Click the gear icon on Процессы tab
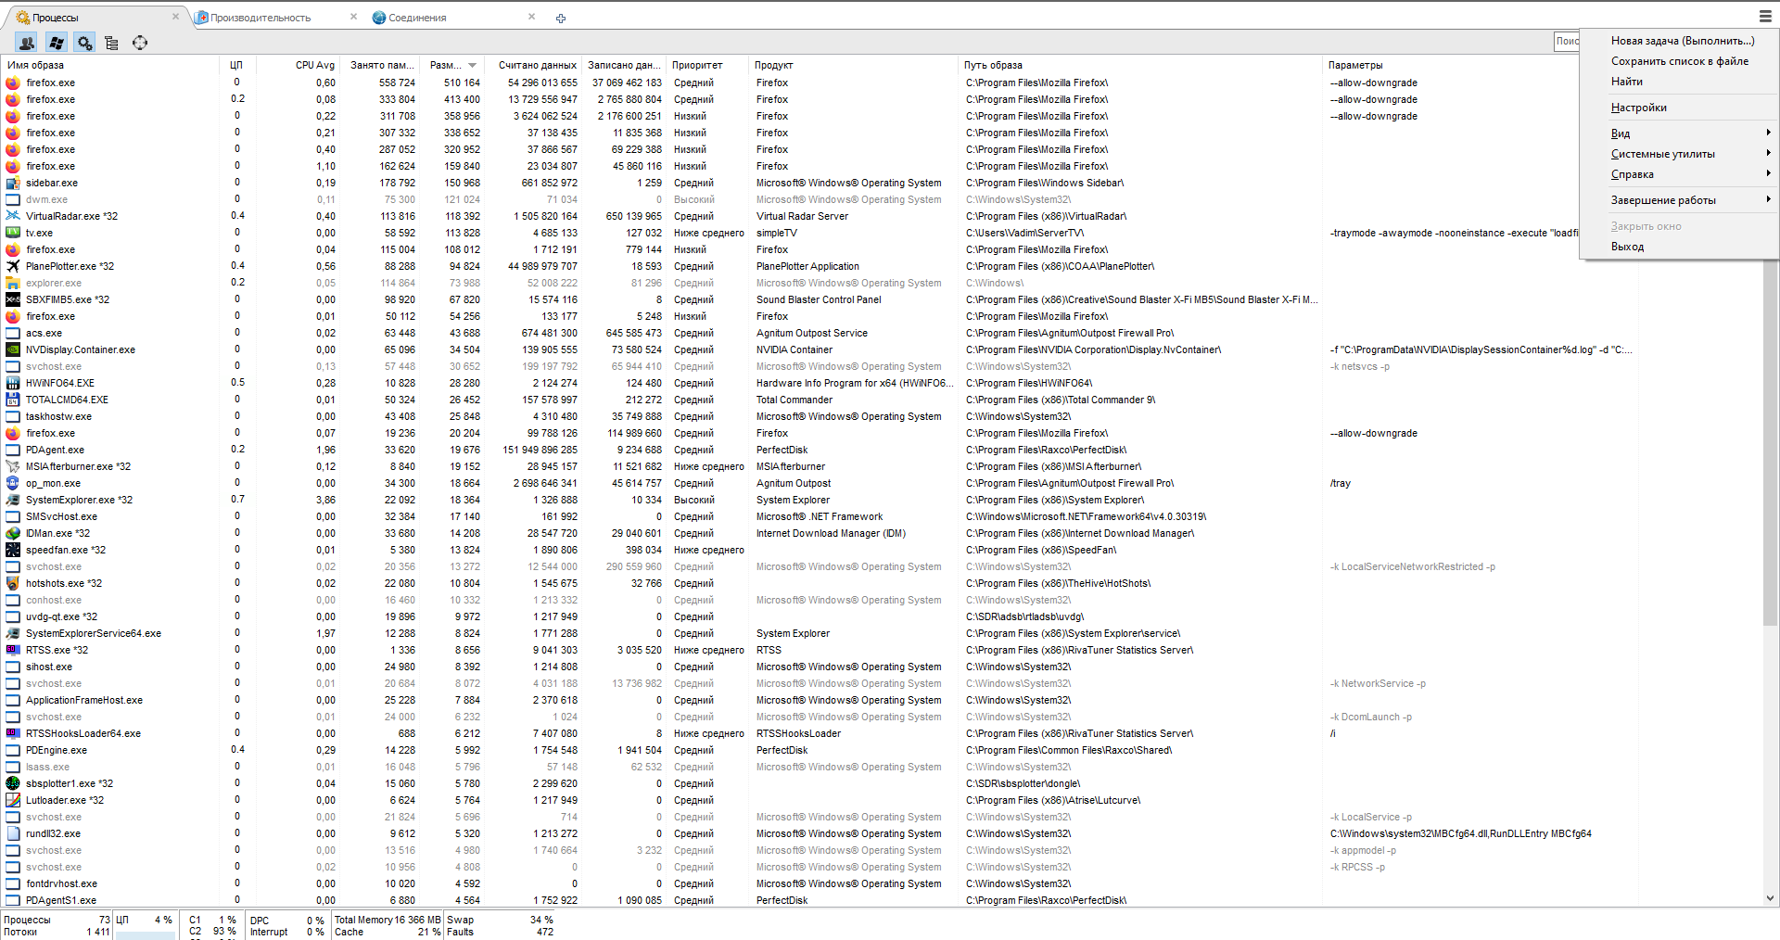 (x=23, y=18)
